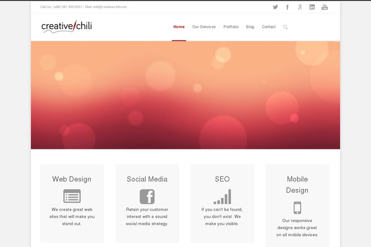The height and width of the screenshot is (247, 371).
Task: Open the LinkedIn icon
Action: point(312,7)
